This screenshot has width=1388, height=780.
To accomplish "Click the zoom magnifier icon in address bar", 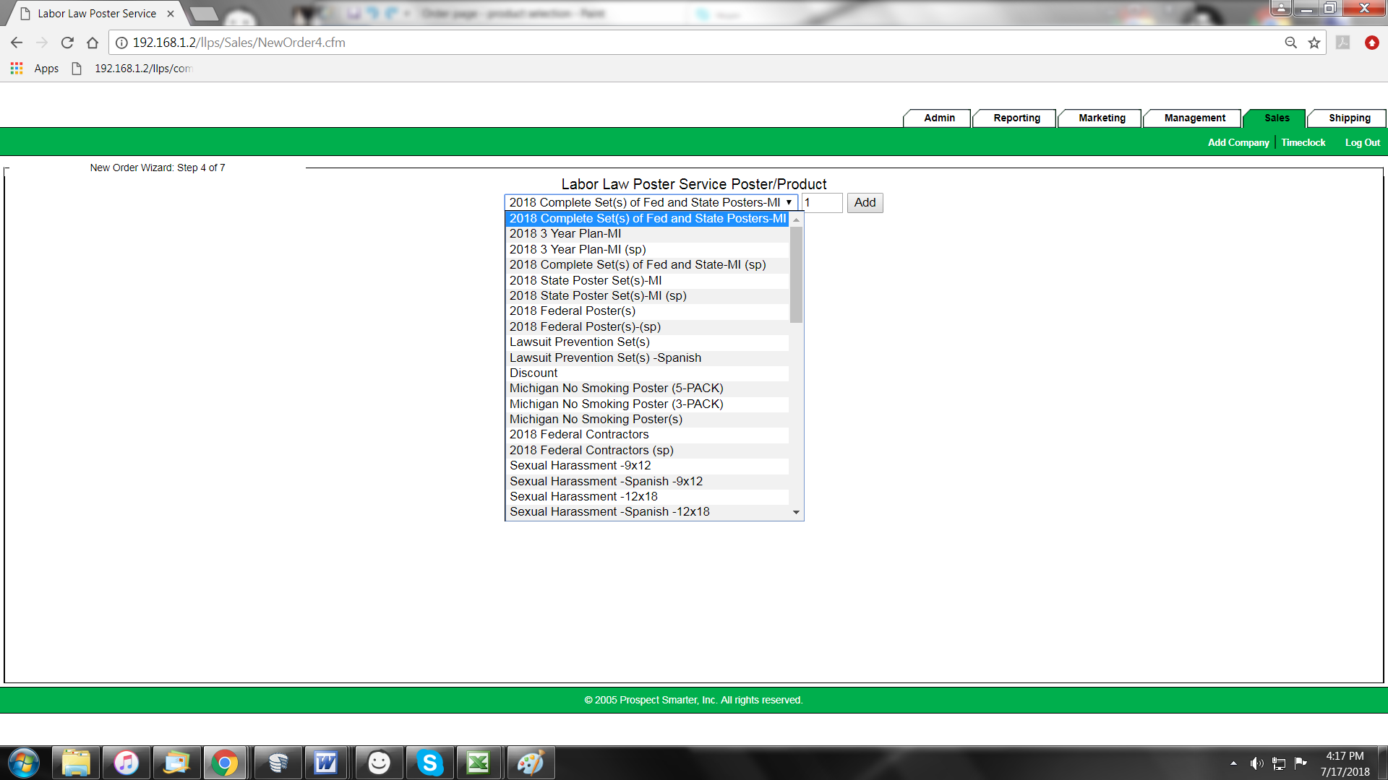I will click(x=1290, y=43).
